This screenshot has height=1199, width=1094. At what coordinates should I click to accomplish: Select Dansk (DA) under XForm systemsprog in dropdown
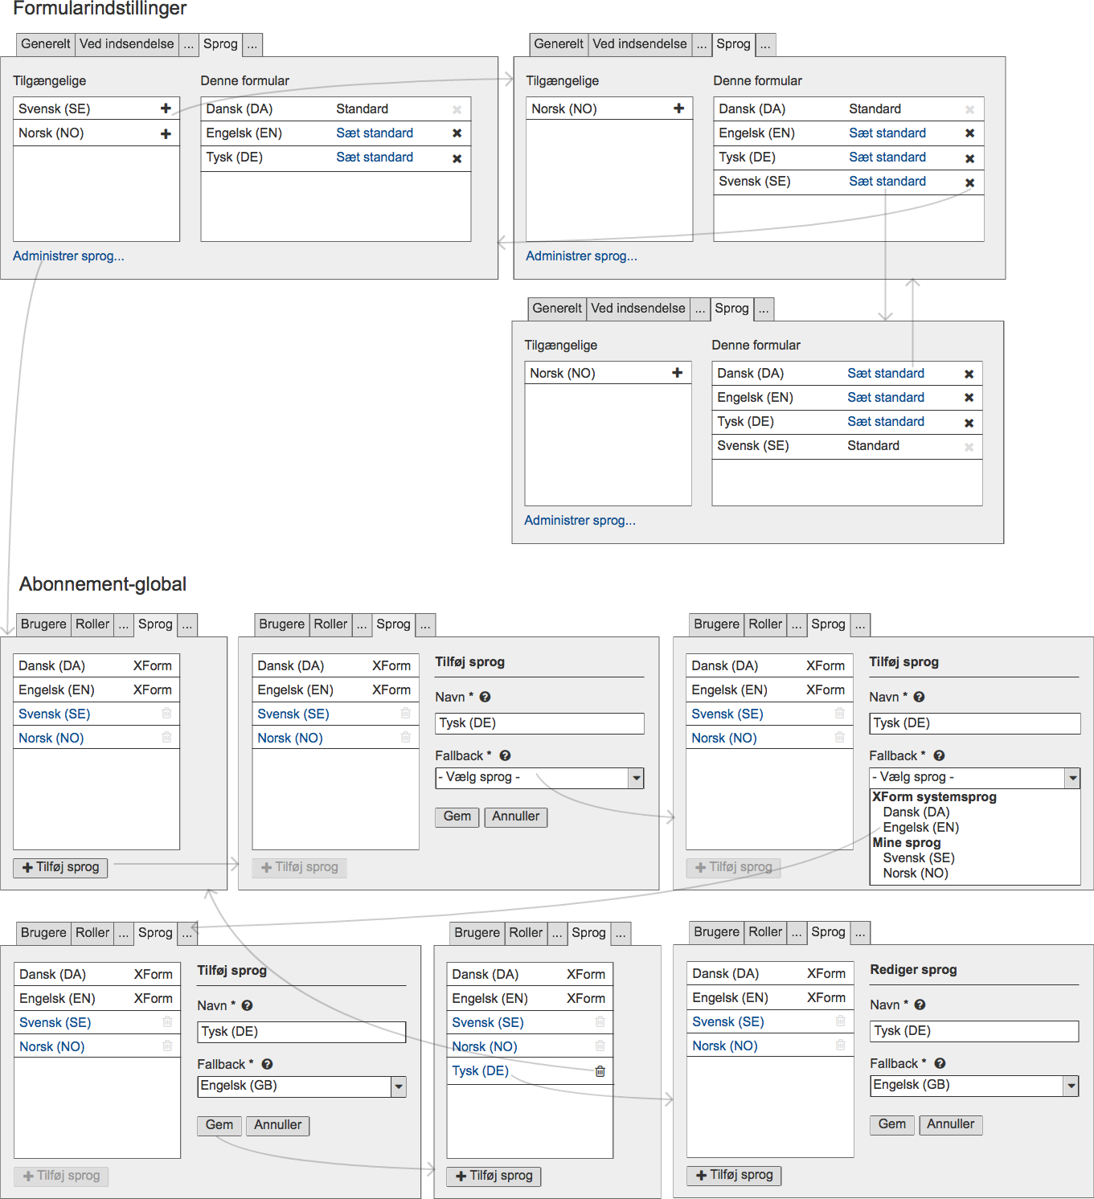coord(916,812)
